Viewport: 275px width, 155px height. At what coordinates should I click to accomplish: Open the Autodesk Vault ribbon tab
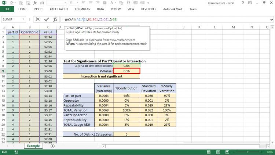(x=173, y=9)
